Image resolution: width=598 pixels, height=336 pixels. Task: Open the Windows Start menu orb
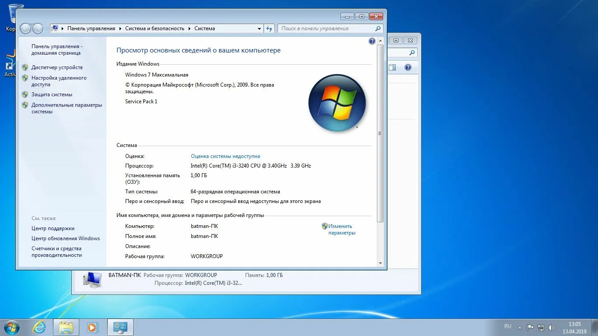(11, 327)
